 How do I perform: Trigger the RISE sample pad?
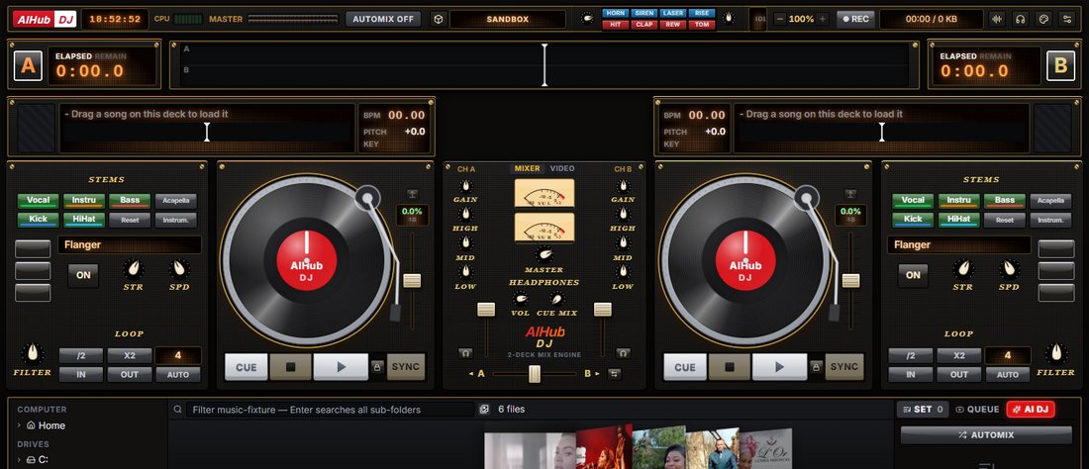[702, 13]
